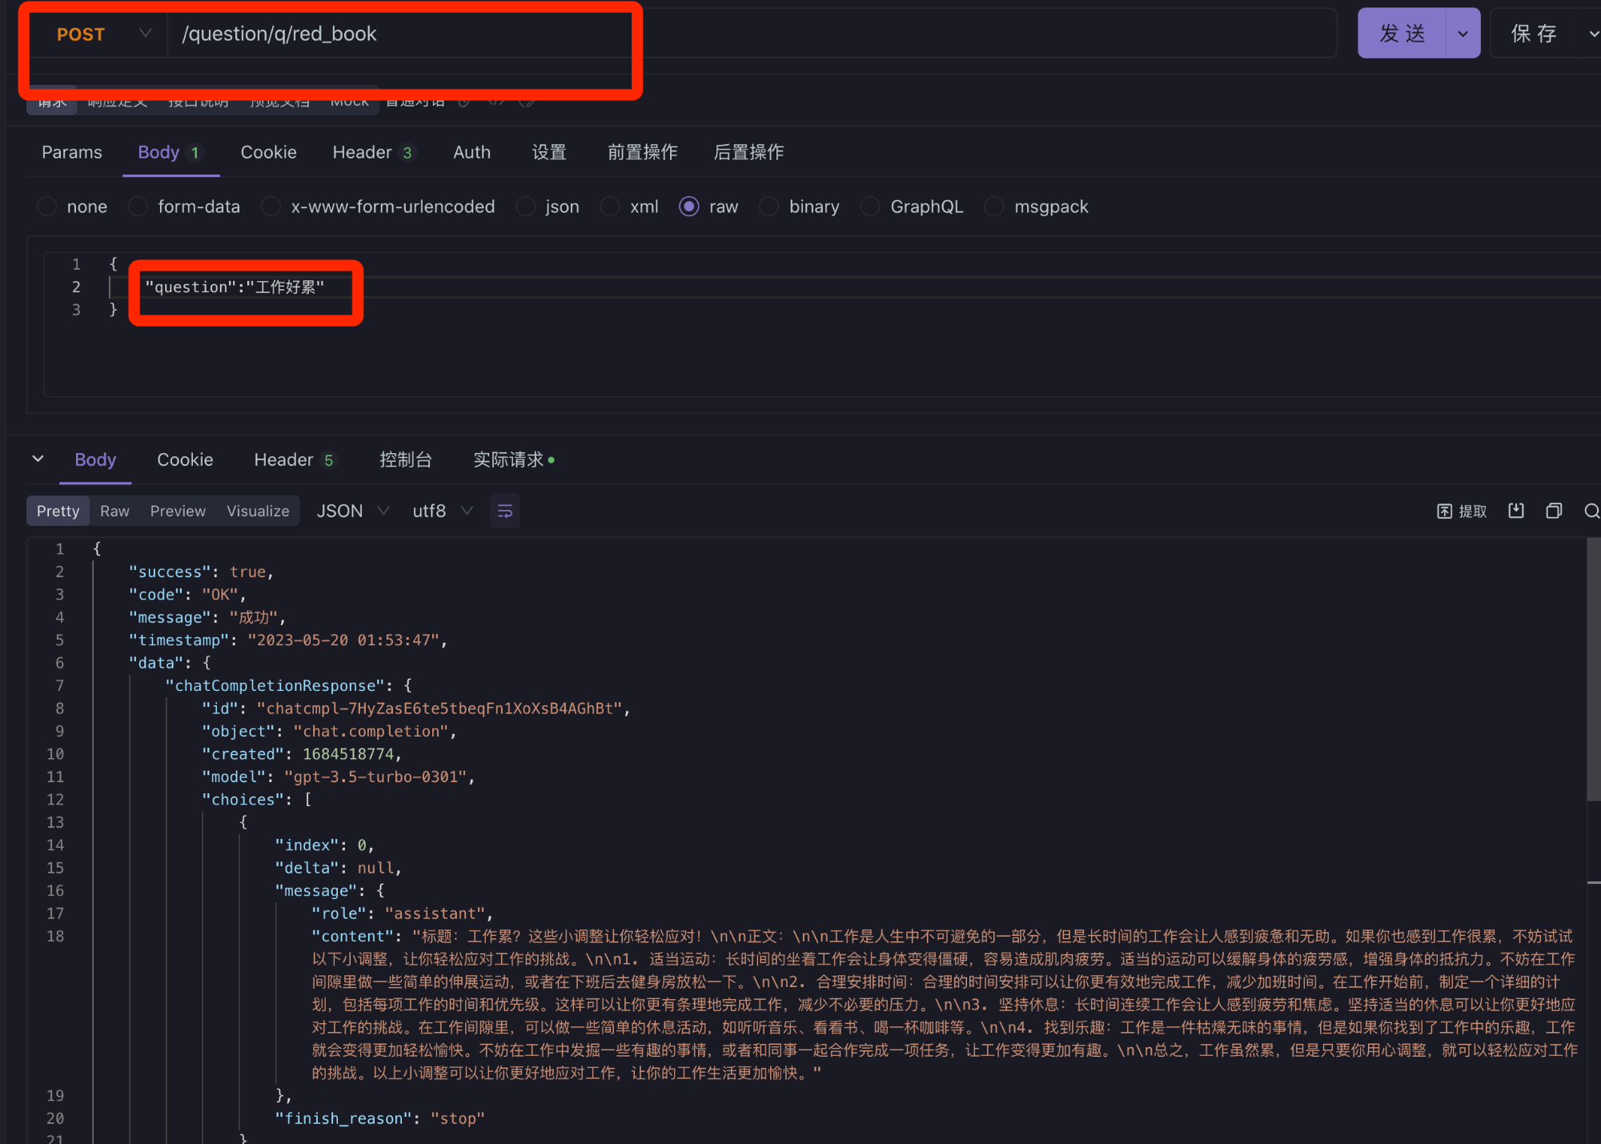Click the "question":"工作好累" line in body editor

click(x=234, y=287)
